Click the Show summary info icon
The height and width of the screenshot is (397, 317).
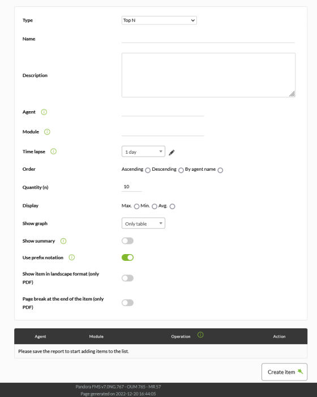63,241
